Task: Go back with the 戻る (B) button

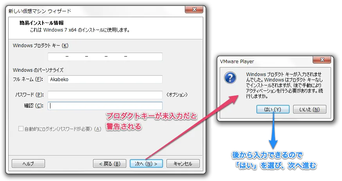Action: (x=109, y=163)
